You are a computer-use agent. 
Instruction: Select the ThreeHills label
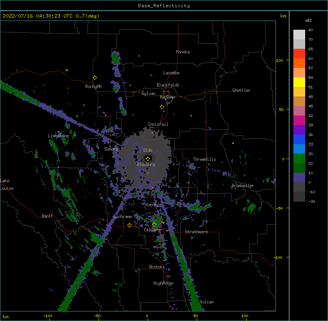tap(204, 159)
